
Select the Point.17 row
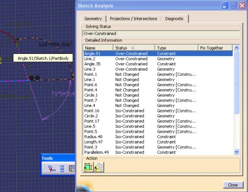[158, 121]
